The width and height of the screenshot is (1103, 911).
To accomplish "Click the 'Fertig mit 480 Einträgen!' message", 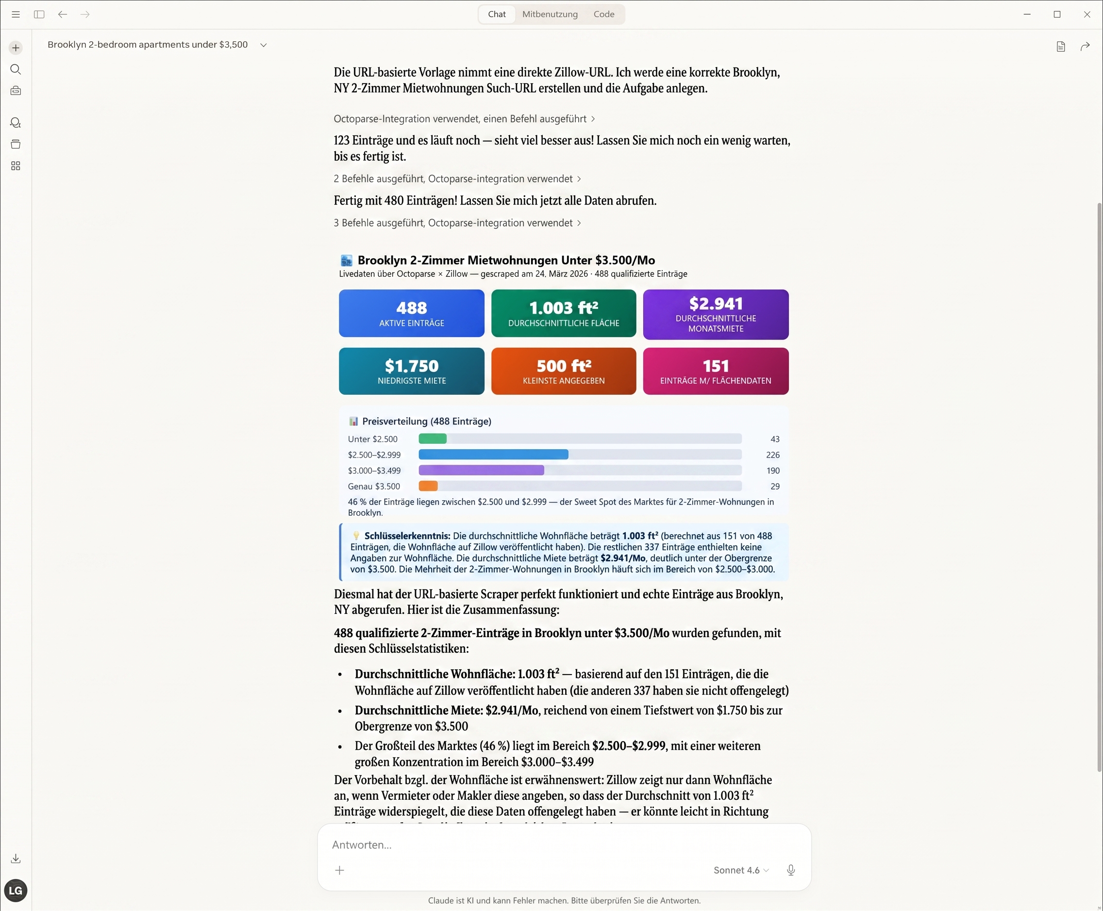I will click(x=495, y=201).
